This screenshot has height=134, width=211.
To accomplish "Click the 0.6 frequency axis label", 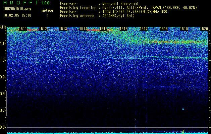I will (3, 127).
